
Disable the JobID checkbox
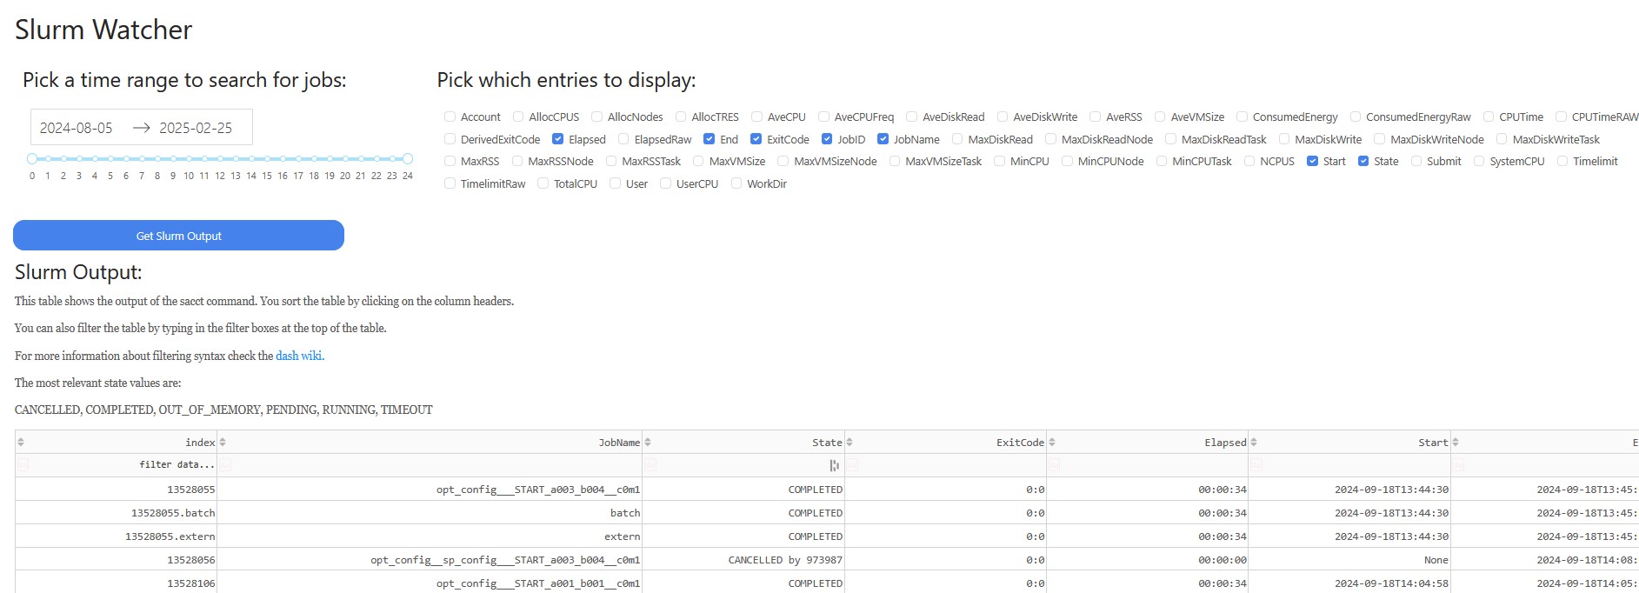tap(827, 139)
